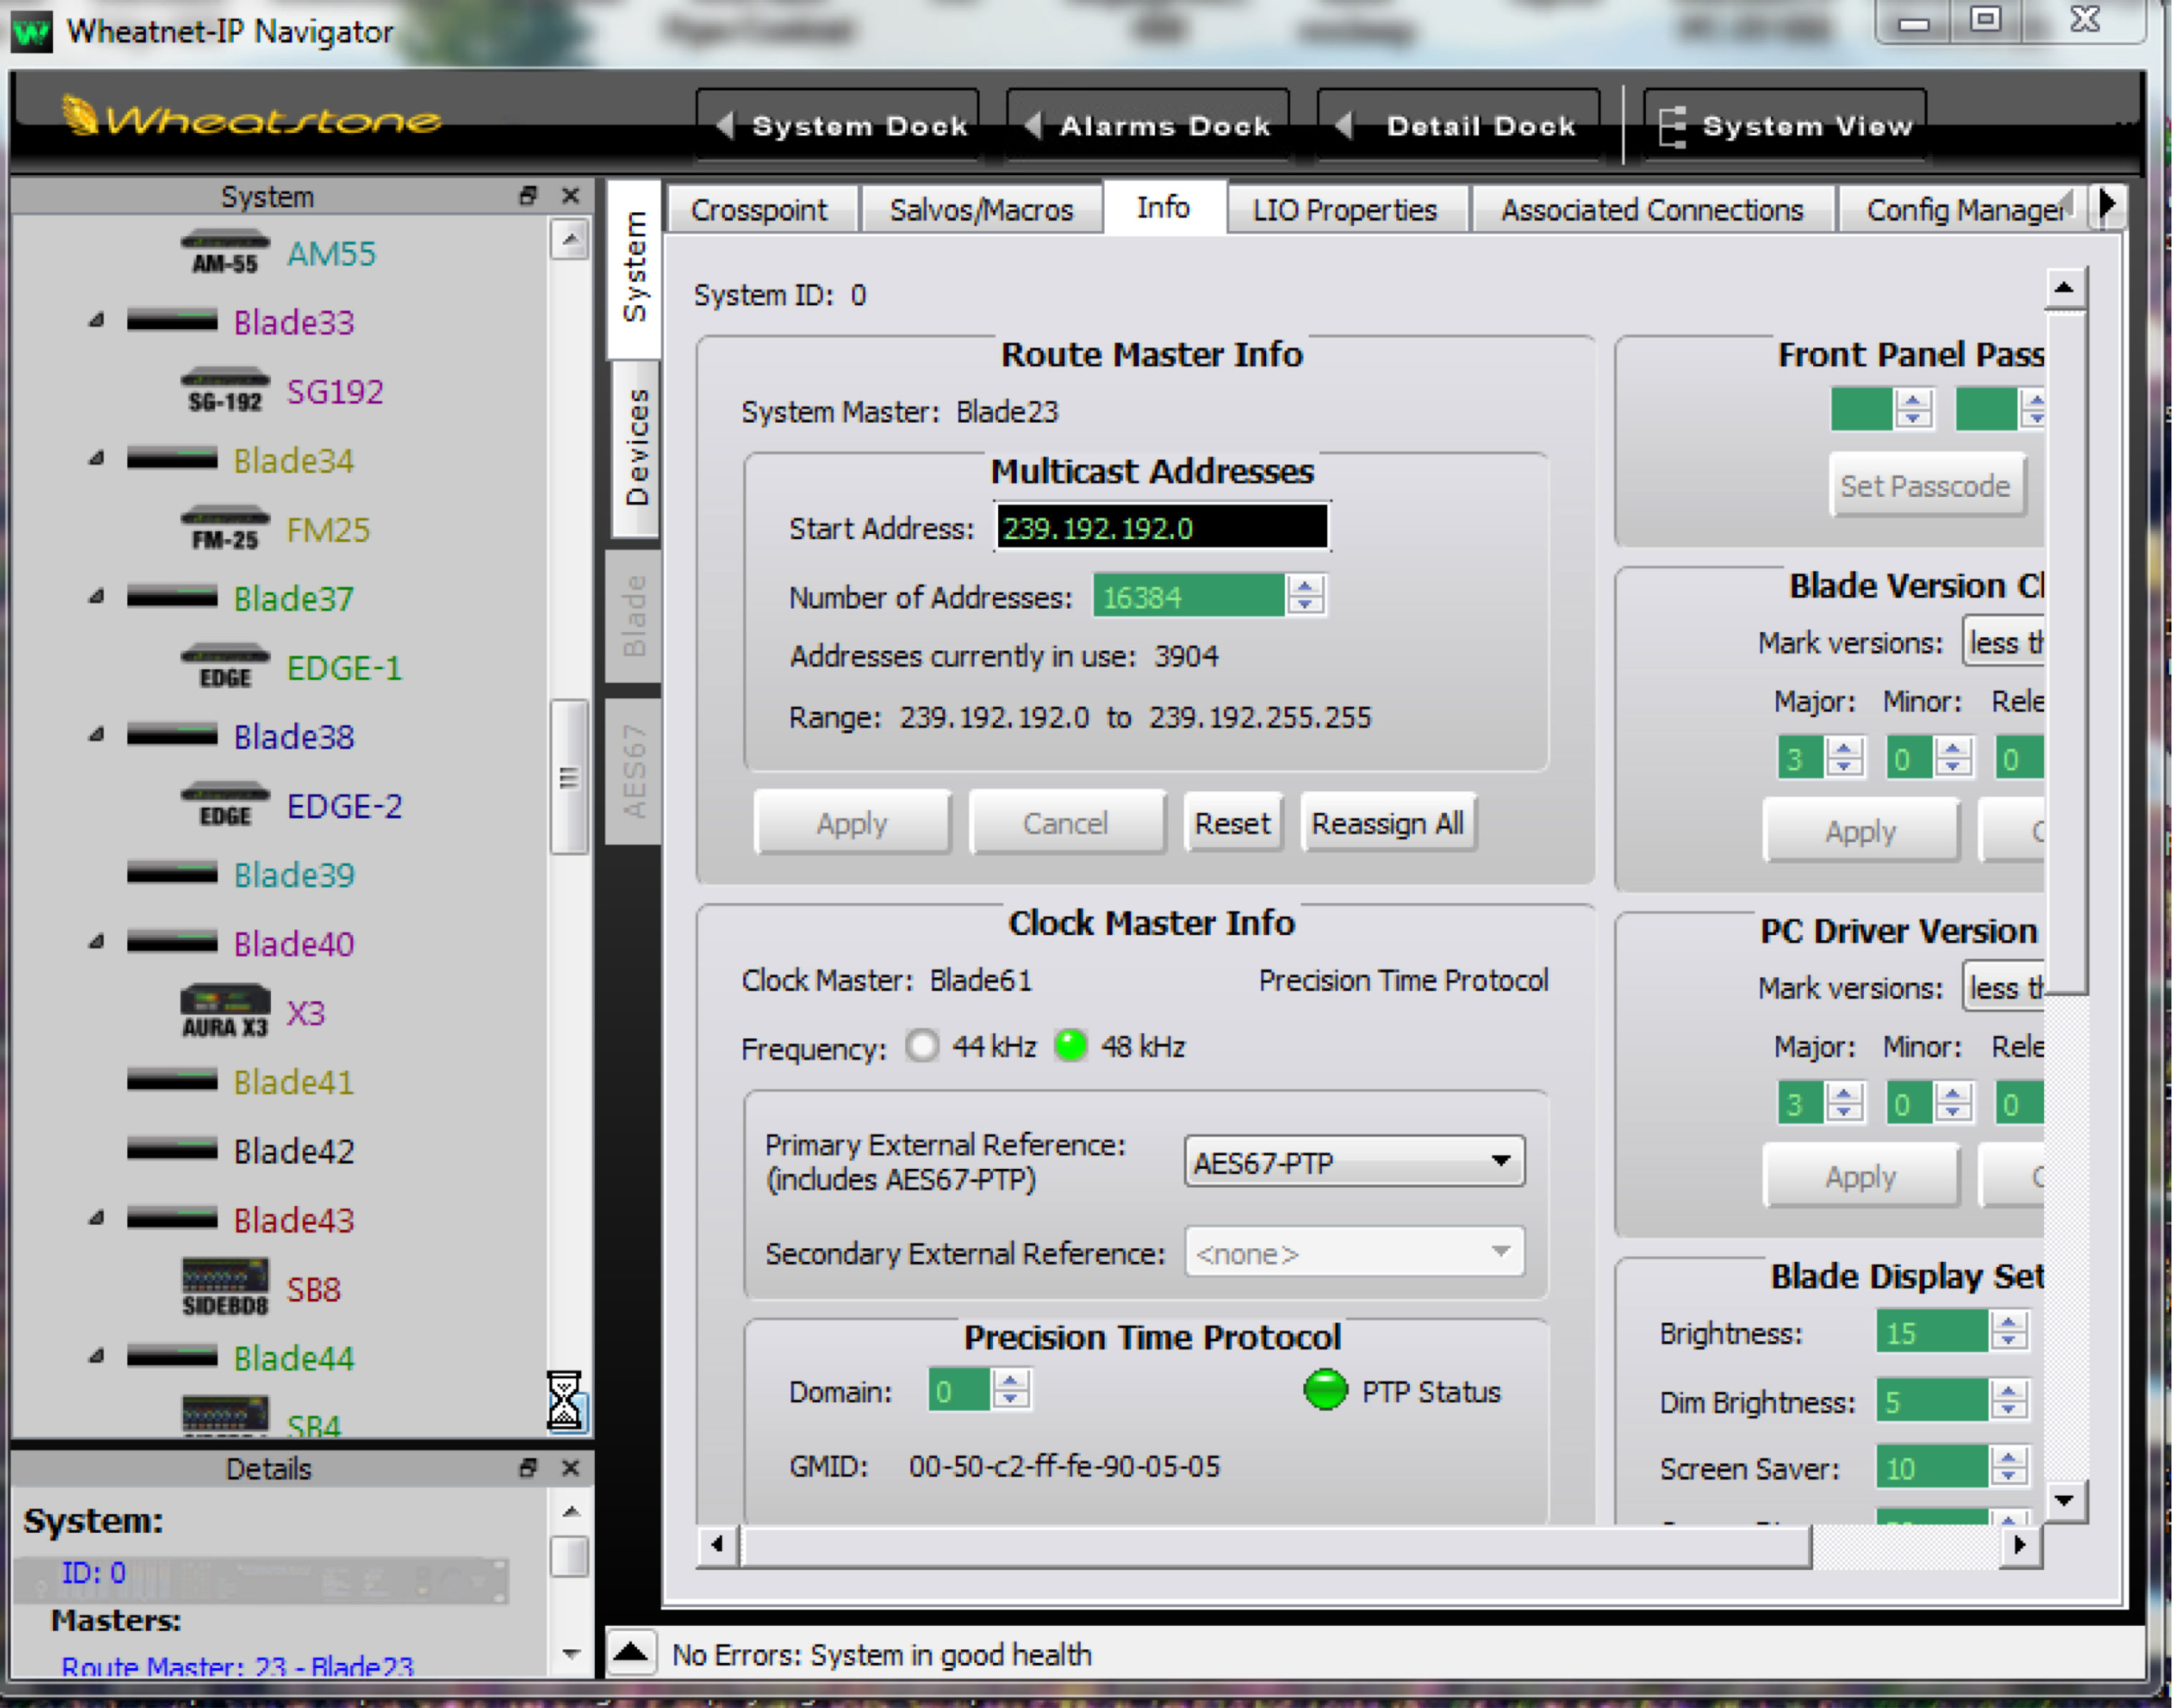The image size is (2172, 1708).
Task: Adjust Blade Version Major stepper
Action: coord(1844,757)
